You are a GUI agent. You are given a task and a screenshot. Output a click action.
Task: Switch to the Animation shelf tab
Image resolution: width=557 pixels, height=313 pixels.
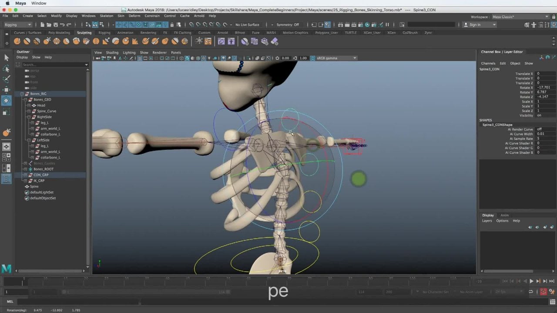(x=125, y=33)
